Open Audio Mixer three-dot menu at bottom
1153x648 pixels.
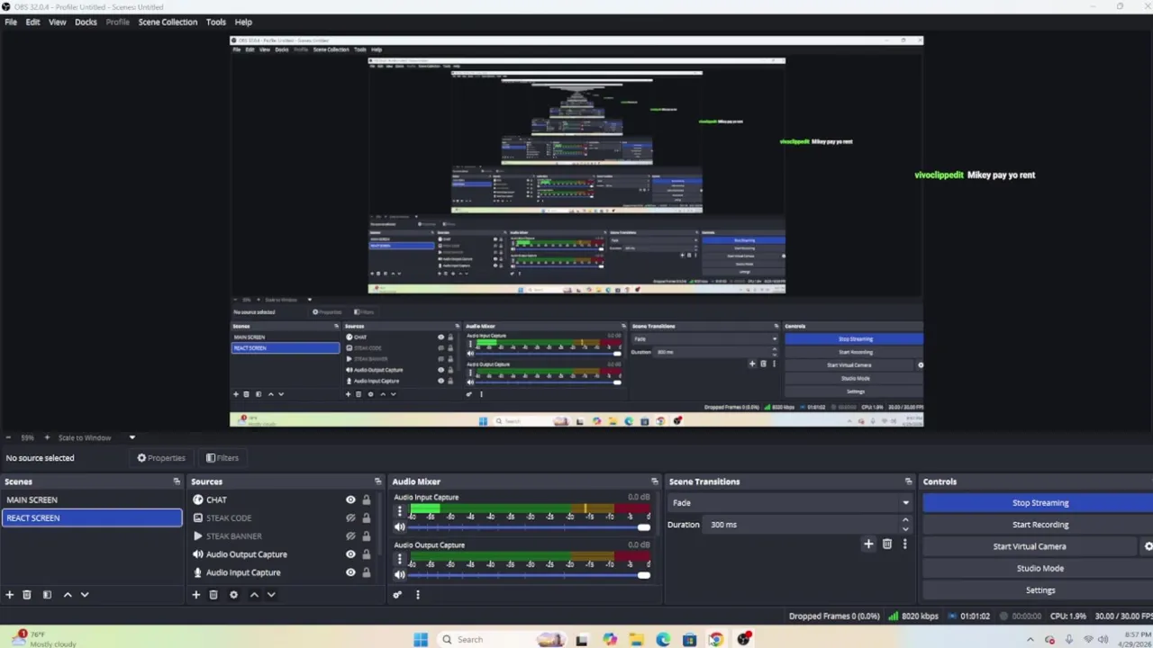click(x=417, y=594)
